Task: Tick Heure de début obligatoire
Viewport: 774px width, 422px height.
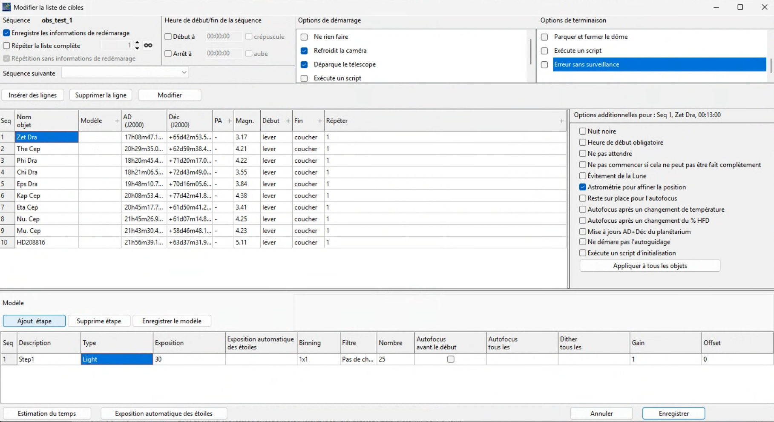Action: pos(583,142)
